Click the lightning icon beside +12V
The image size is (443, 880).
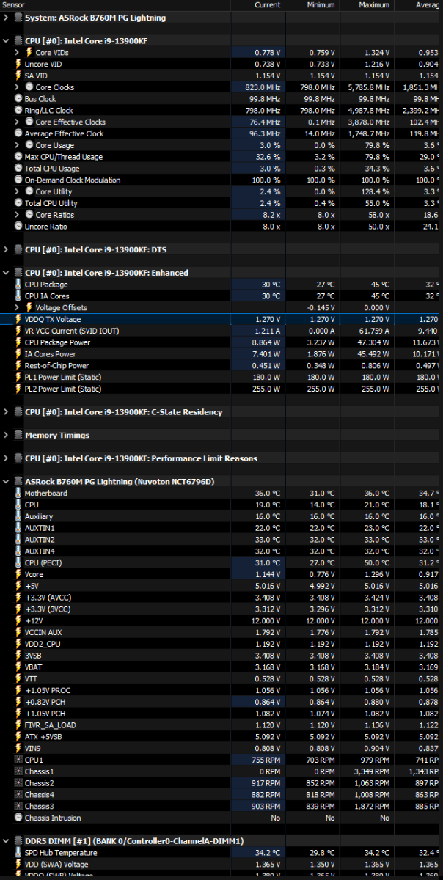[18, 620]
